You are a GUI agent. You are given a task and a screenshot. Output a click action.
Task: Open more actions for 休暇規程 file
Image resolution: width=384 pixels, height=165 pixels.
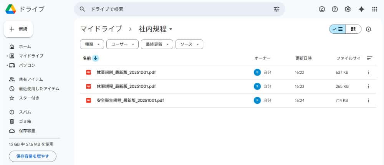(368, 86)
